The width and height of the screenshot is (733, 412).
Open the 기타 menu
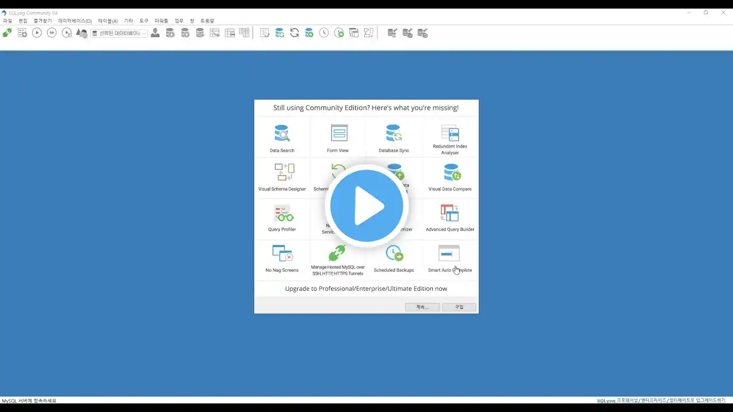[x=129, y=21]
